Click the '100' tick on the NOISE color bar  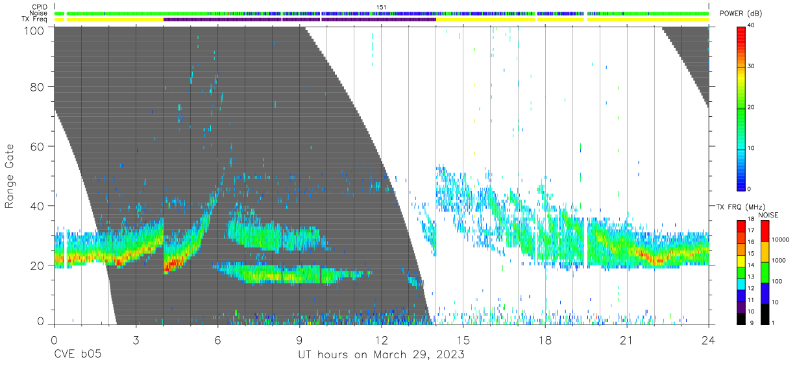tap(778, 281)
